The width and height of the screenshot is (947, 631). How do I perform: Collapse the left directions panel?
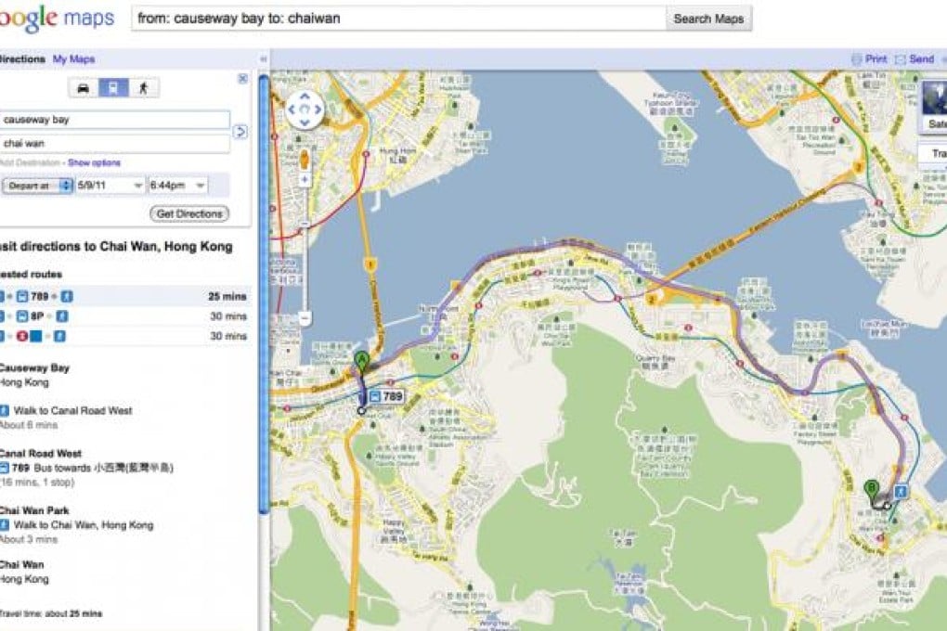click(264, 59)
